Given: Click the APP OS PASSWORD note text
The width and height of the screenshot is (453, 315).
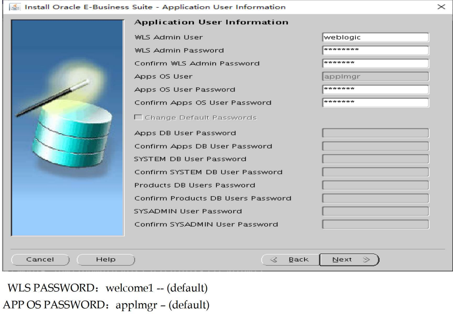Looking at the screenshot, I should coord(106,305).
